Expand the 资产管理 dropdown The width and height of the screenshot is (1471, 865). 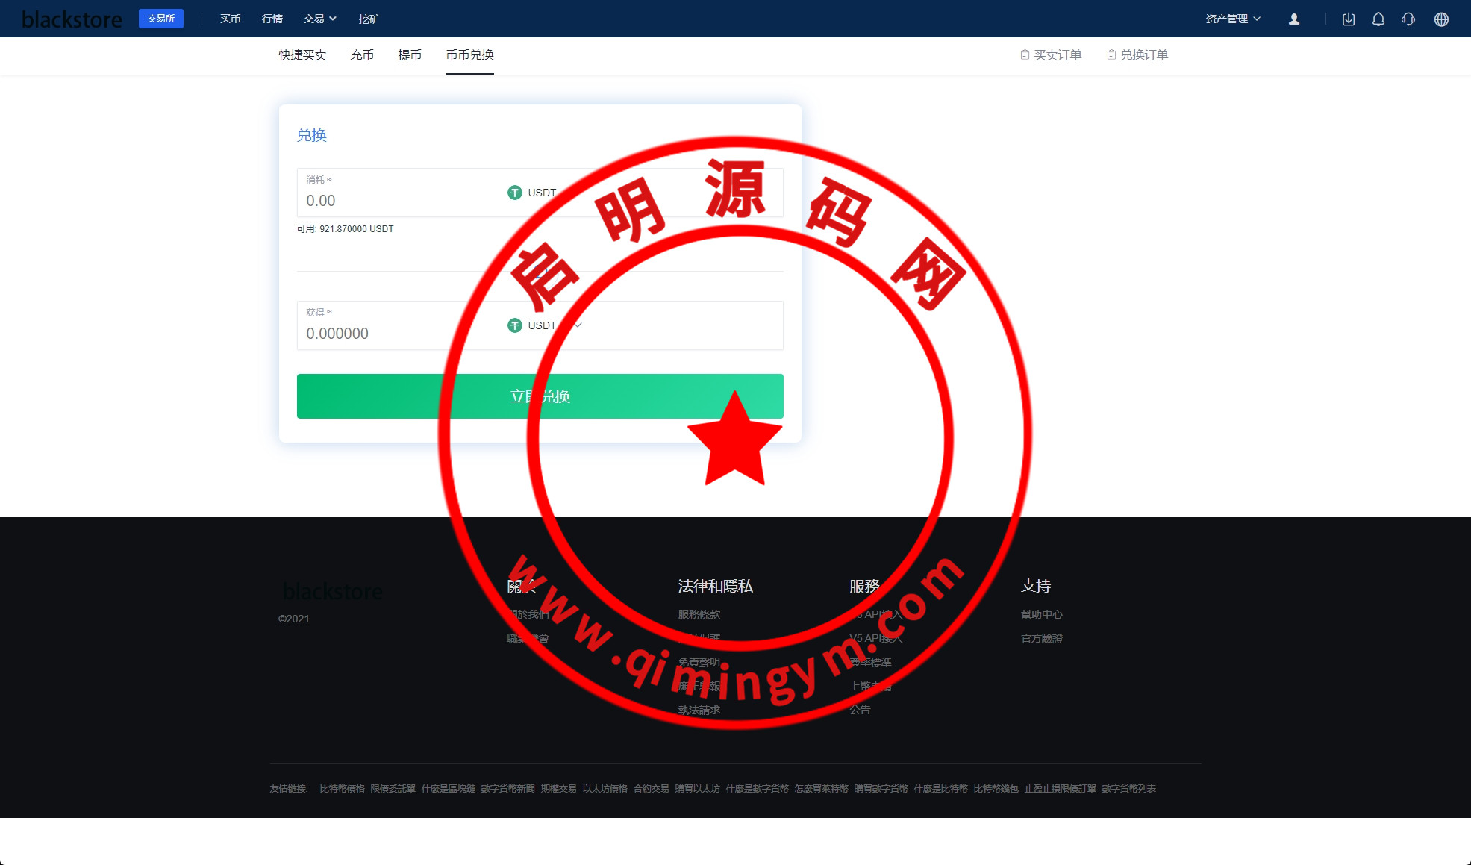[1233, 19]
